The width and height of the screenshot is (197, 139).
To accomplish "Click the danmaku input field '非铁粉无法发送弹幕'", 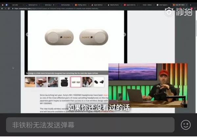I will coord(90,125).
